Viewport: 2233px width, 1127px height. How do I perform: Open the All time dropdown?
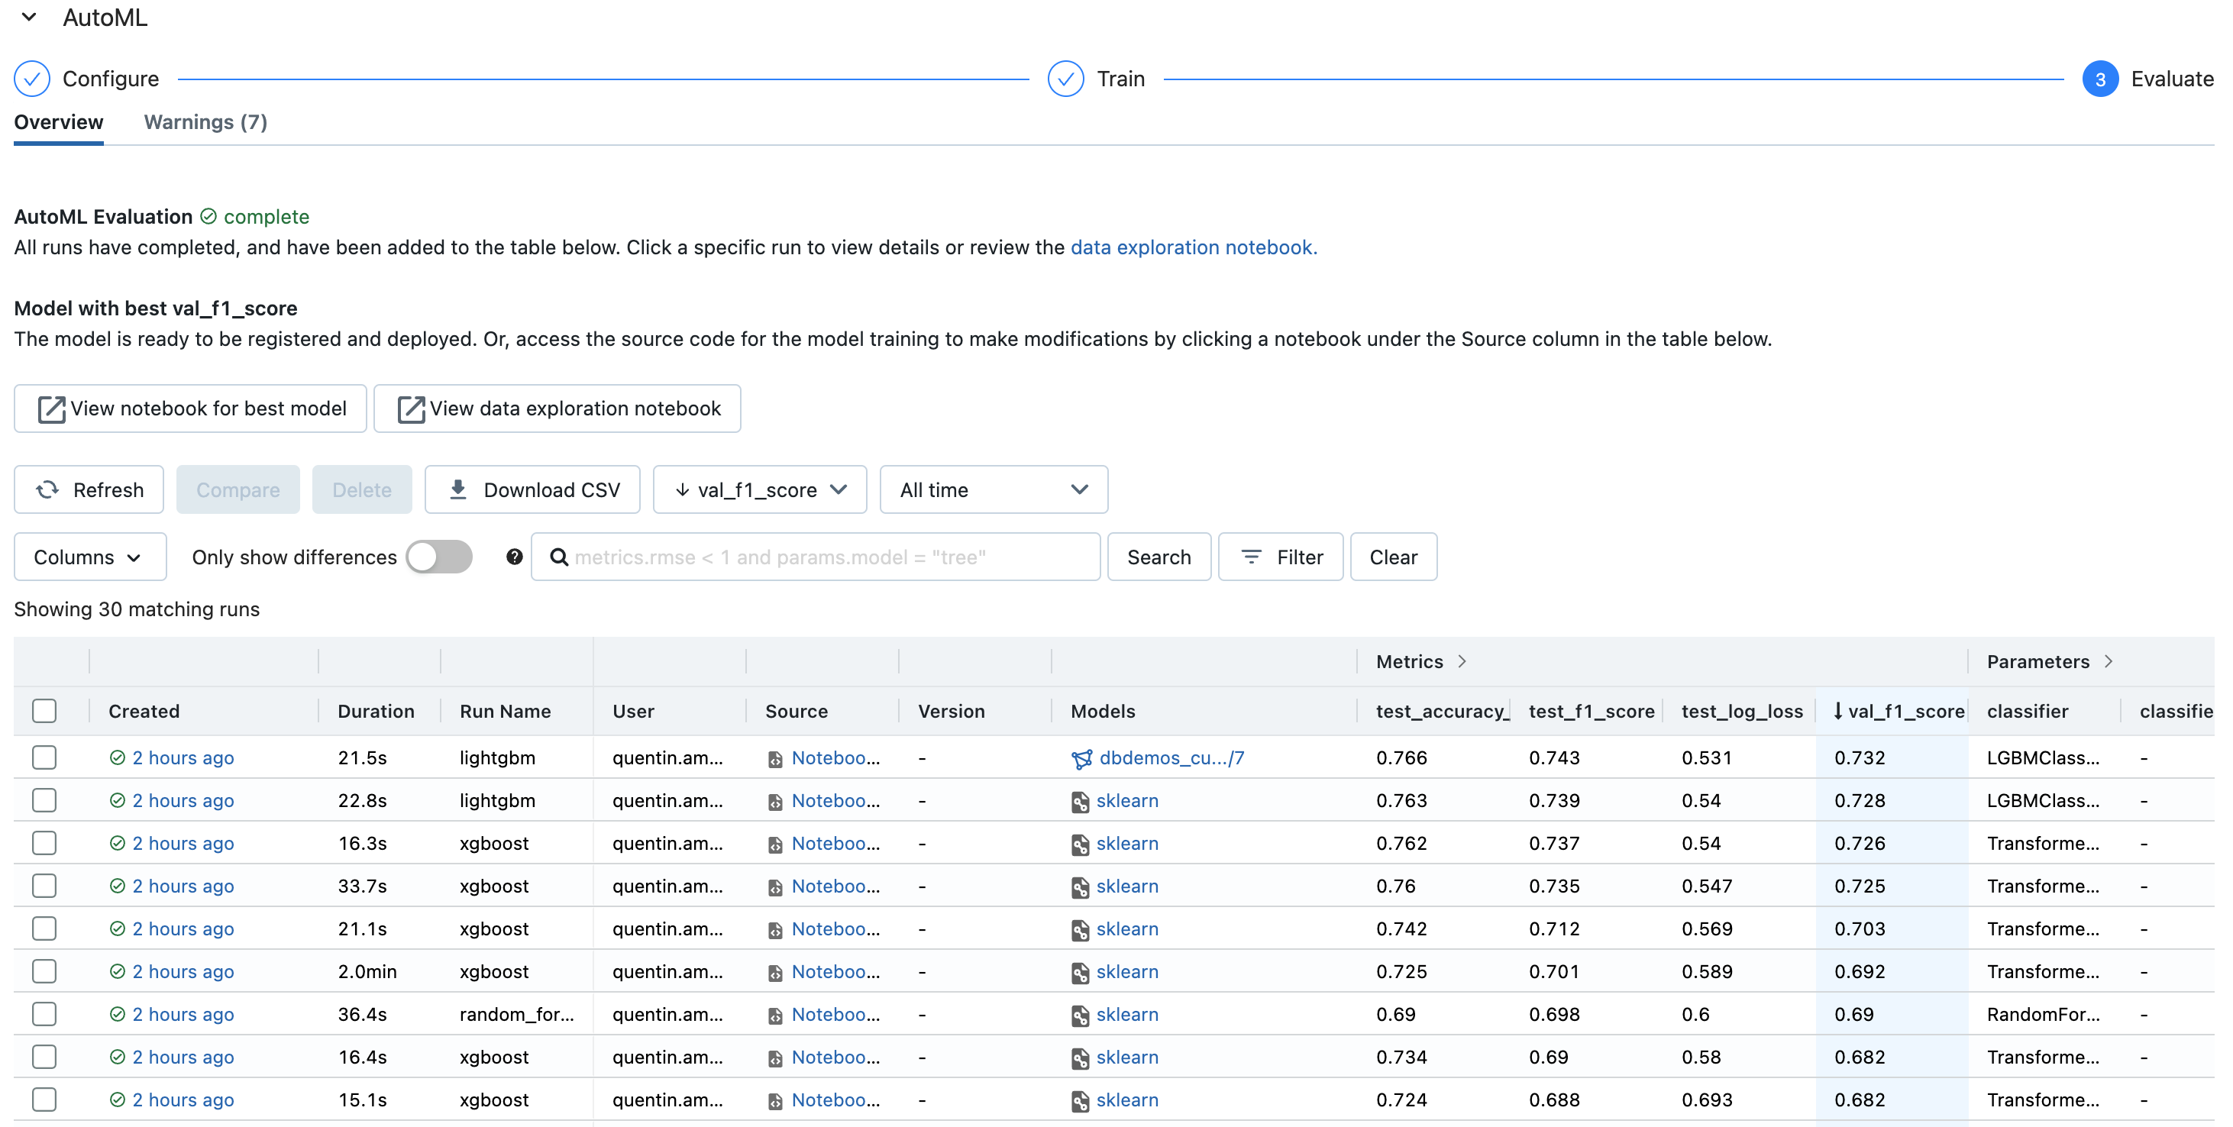[993, 489]
